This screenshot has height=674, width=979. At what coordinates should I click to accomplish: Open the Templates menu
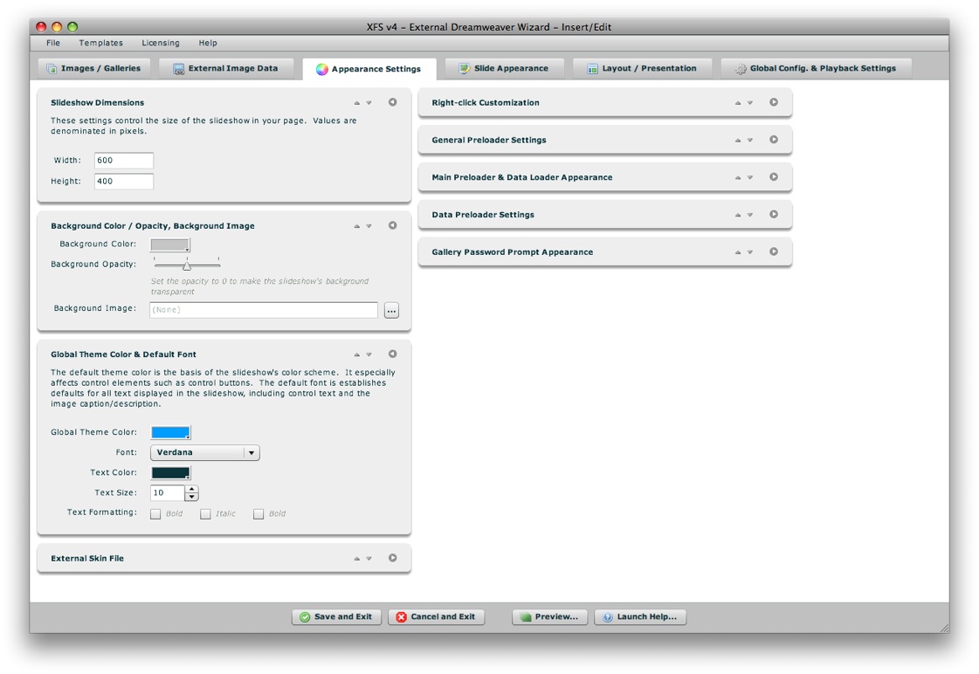100,43
